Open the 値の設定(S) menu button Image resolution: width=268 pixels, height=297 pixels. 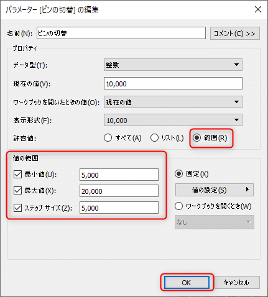215,190
